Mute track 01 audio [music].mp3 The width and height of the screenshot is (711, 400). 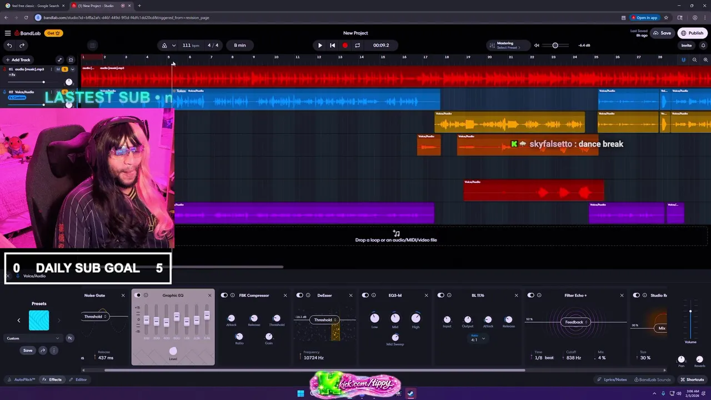coord(58,69)
